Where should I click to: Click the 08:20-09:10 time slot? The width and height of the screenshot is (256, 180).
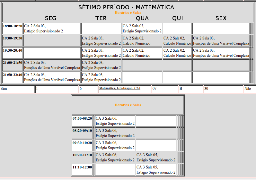click(82, 133)
